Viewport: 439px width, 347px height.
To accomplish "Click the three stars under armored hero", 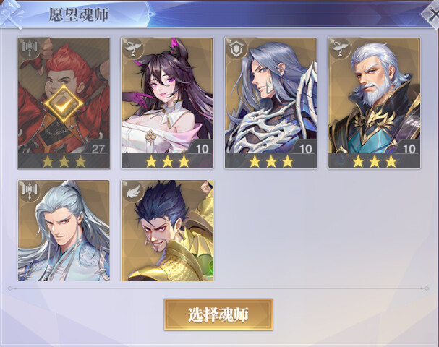I will coord(271,161).
